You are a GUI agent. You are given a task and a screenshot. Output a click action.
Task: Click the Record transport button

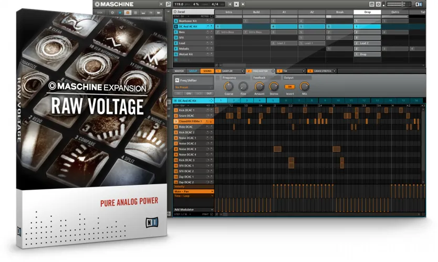(x=243, y=4)
